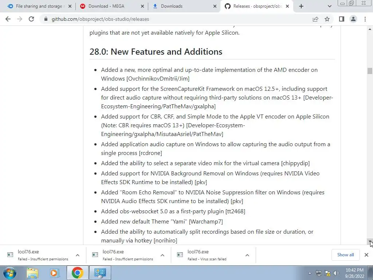Image resolution: width=373 pixels, height=280 pixels.
Task: Close the Downloads tab
Action: 215,7
